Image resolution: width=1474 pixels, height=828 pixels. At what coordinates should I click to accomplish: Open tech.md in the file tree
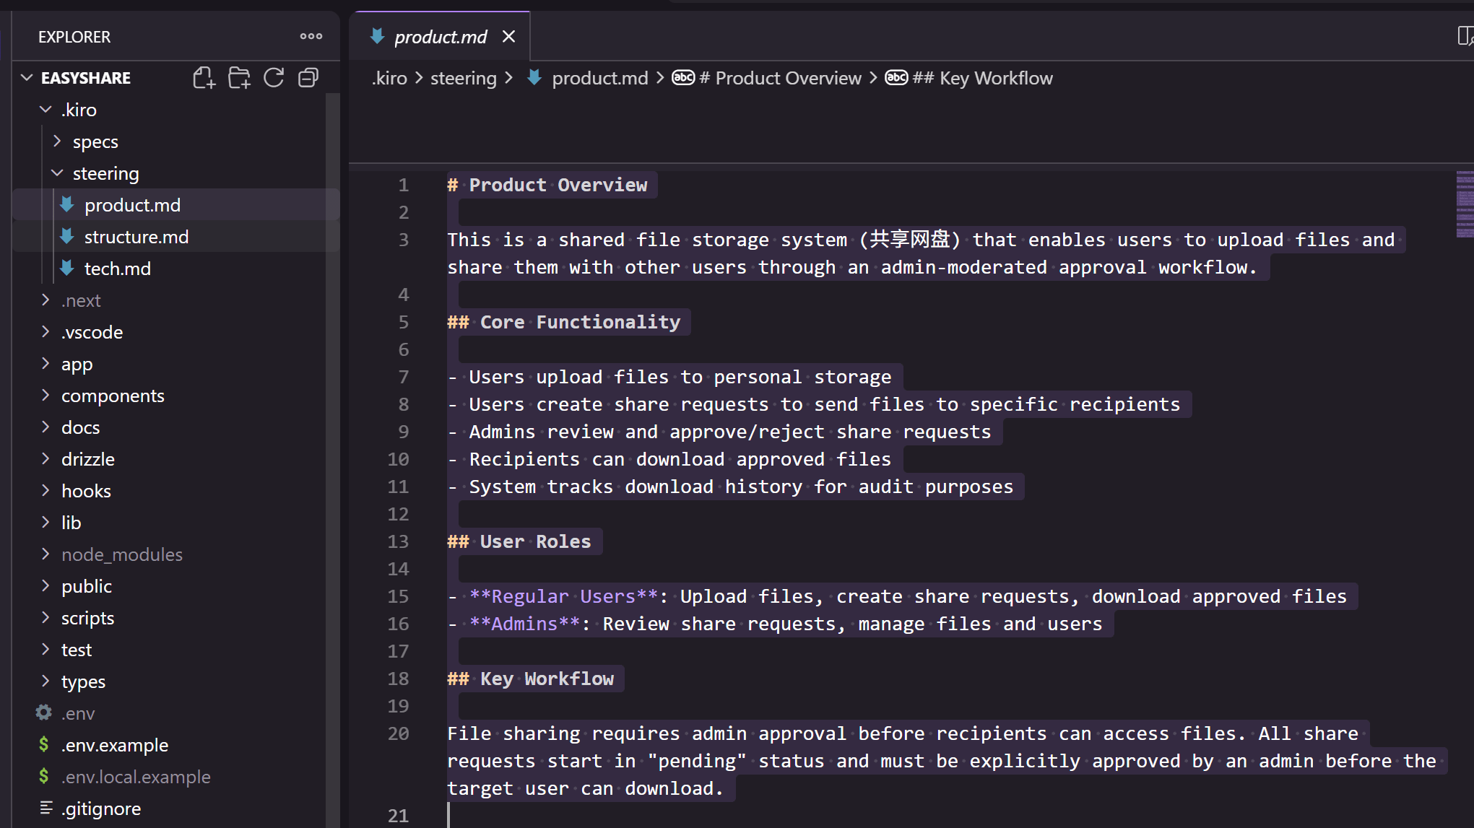click(x=117, y=269)
